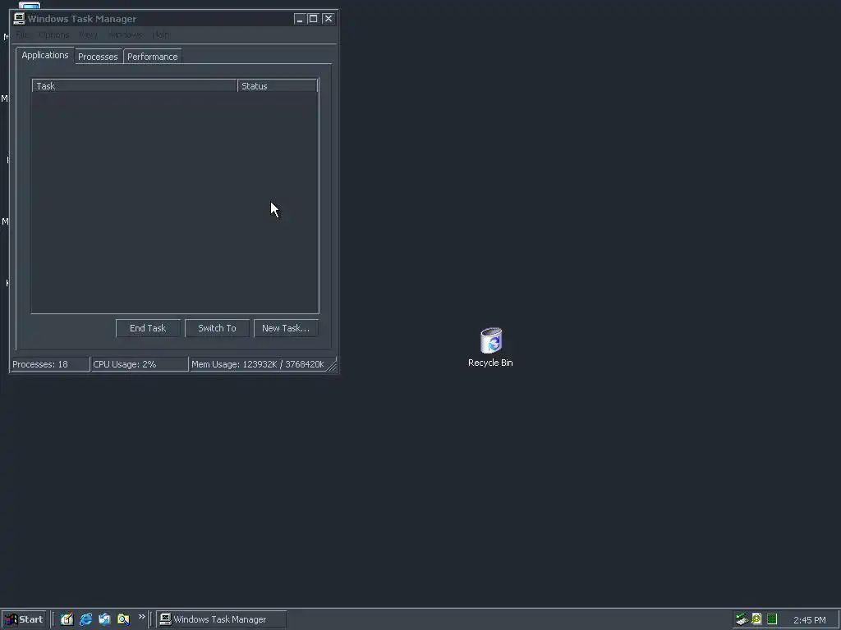
Task: Click the folder search quick launch icon
Action: point(123,619)
